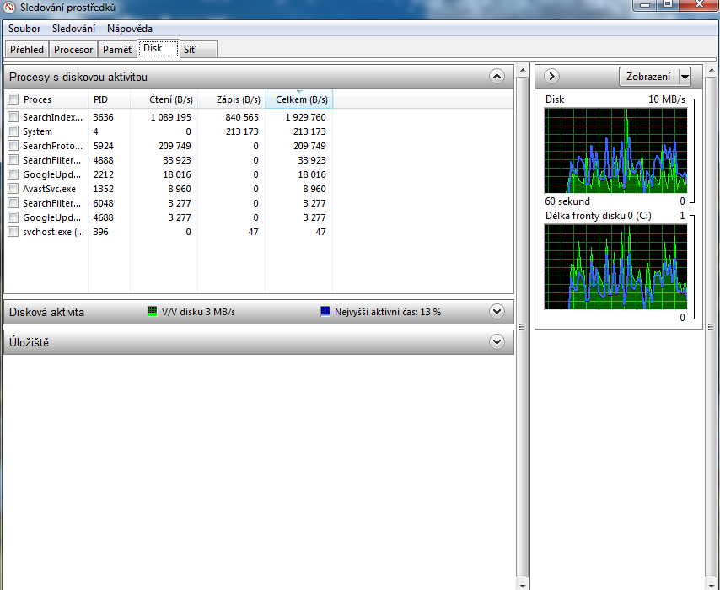This screenshot has width=720, height=590.
Task: Check the SearchIndexer process checkbox
Action: [x=13, y=117]
